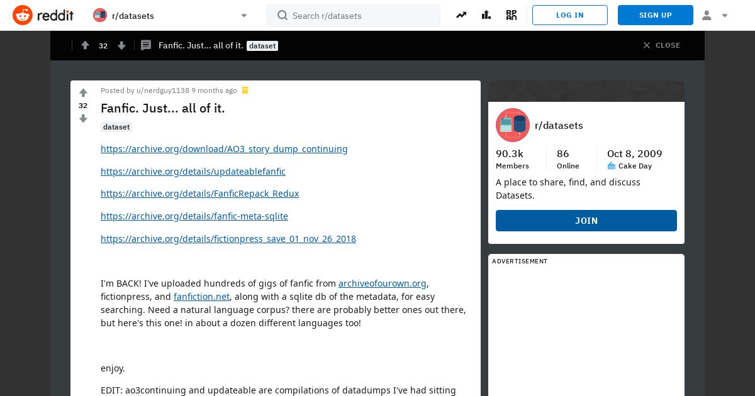Click the header title text 'Fanfic. Just... all of it.'
755x396 pixels.
pos(201,45)
